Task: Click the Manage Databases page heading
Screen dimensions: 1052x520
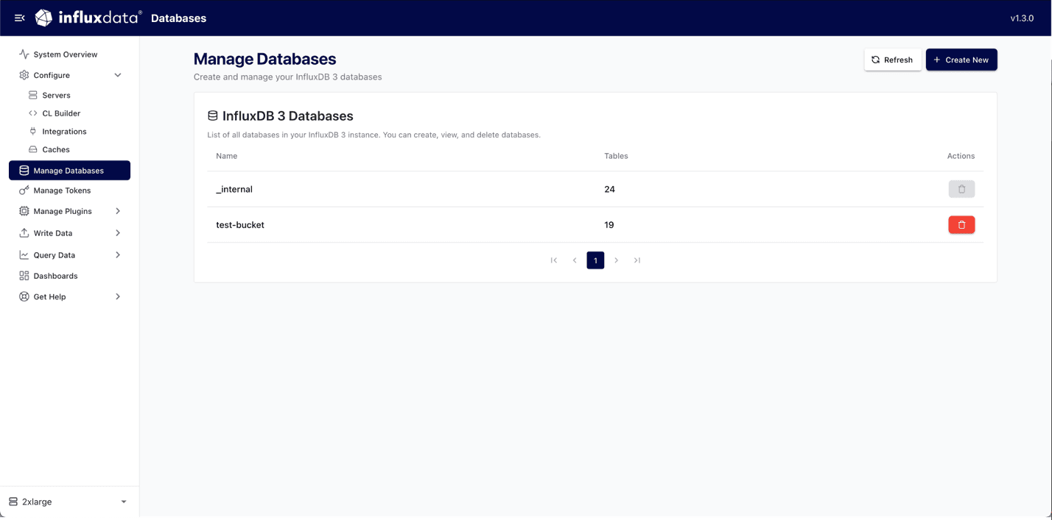Action: click(264, 59)
